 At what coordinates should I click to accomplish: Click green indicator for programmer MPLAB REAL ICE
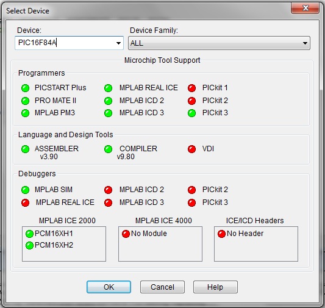pyautogui.click(x=108, y=88)
